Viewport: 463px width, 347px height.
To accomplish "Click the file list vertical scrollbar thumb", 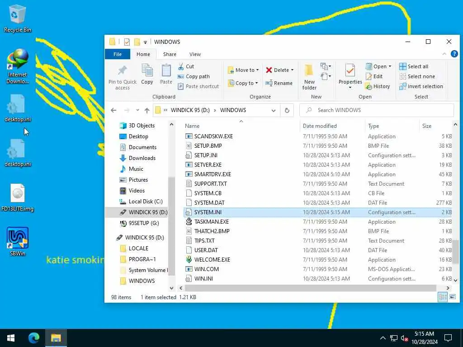I will coord(456,251).
